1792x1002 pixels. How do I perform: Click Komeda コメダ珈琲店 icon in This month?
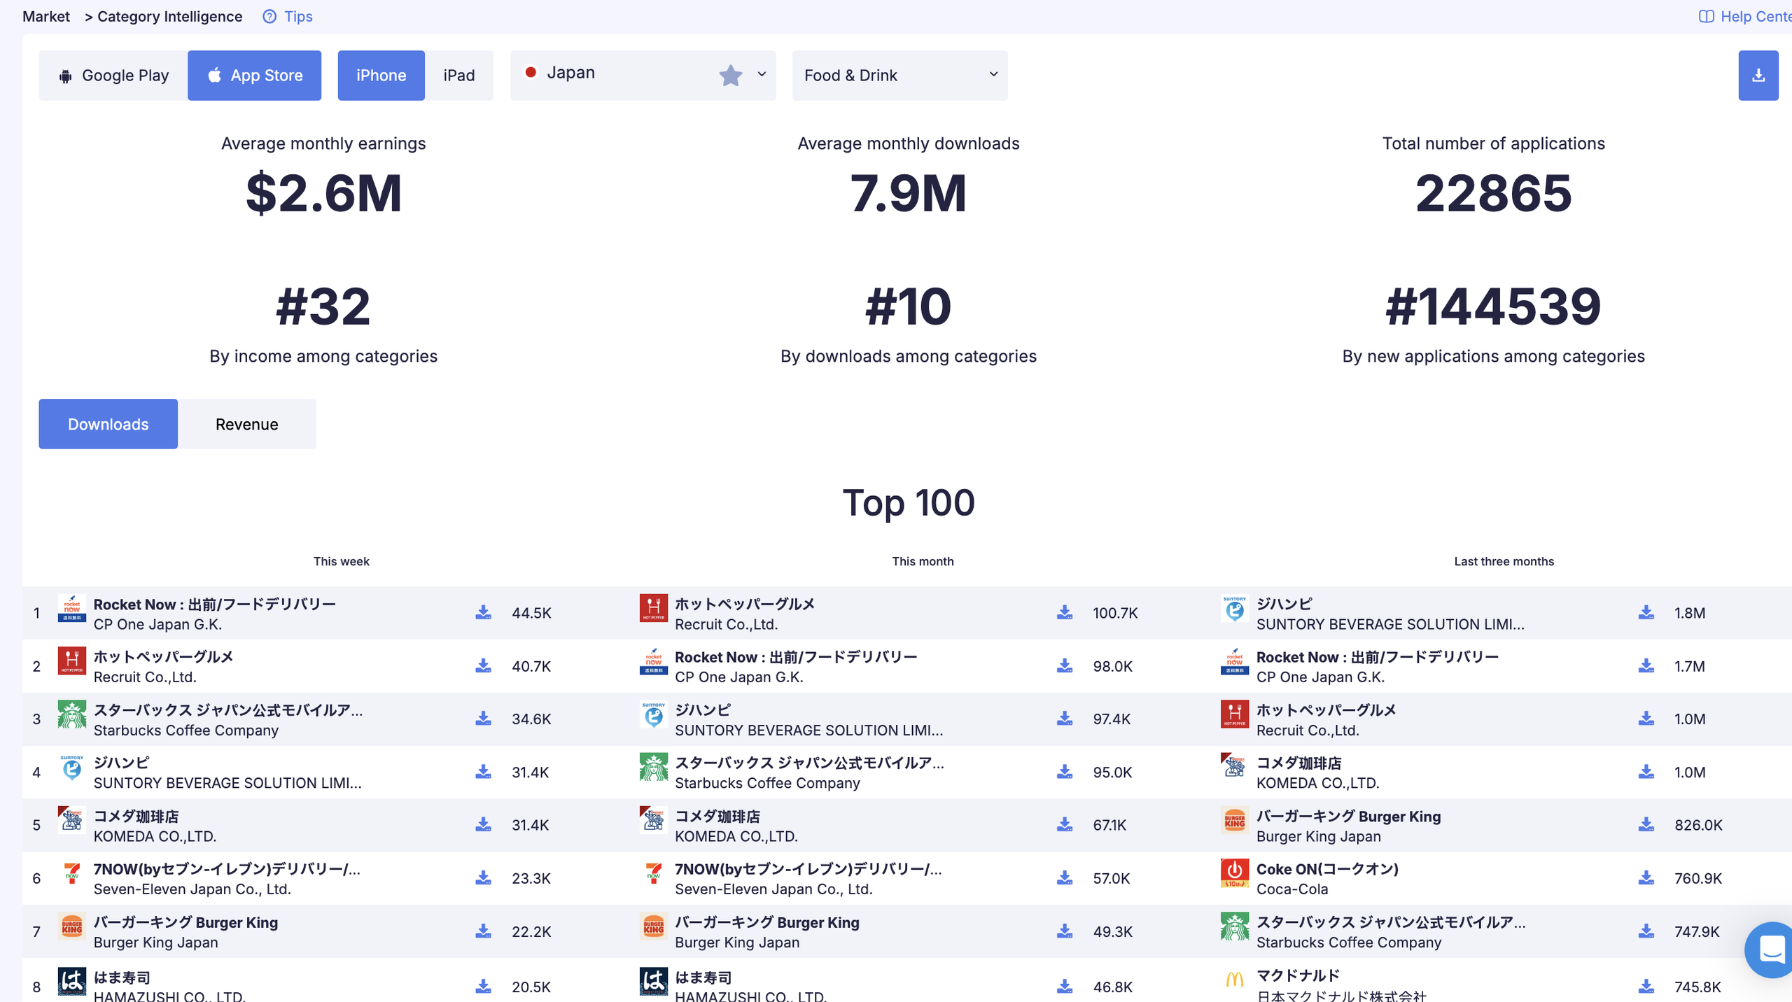click(x=653, y=820)
